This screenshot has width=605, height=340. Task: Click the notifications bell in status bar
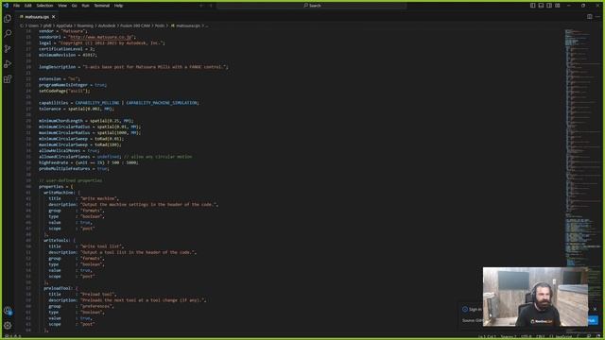[x=597, y=337]
